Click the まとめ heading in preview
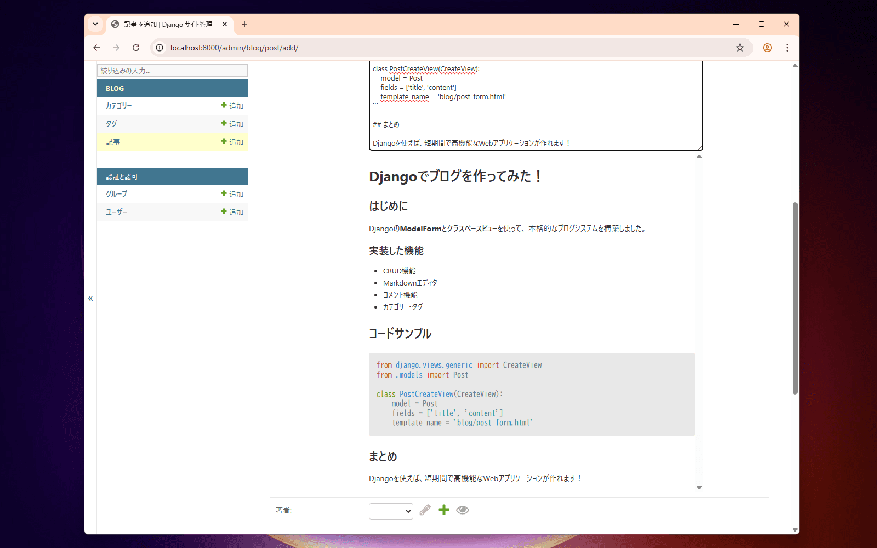This screenshot has height=548, width=877. pos(383,456)
